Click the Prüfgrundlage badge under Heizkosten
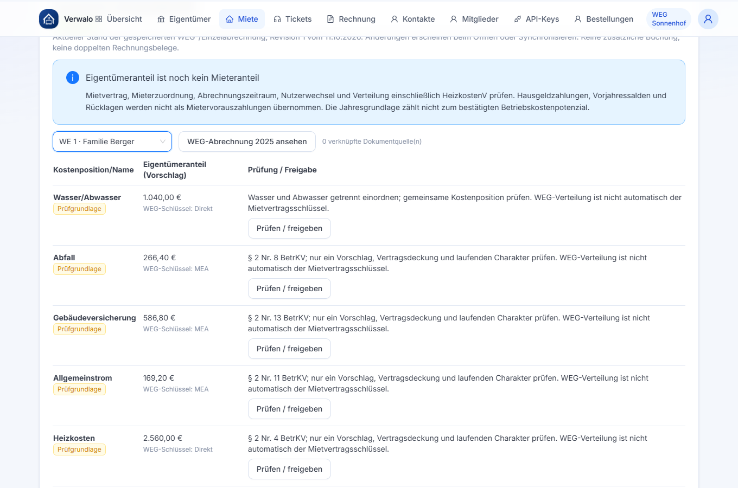Viewport: 738px width, 488px height. click(x=79, y=450)
